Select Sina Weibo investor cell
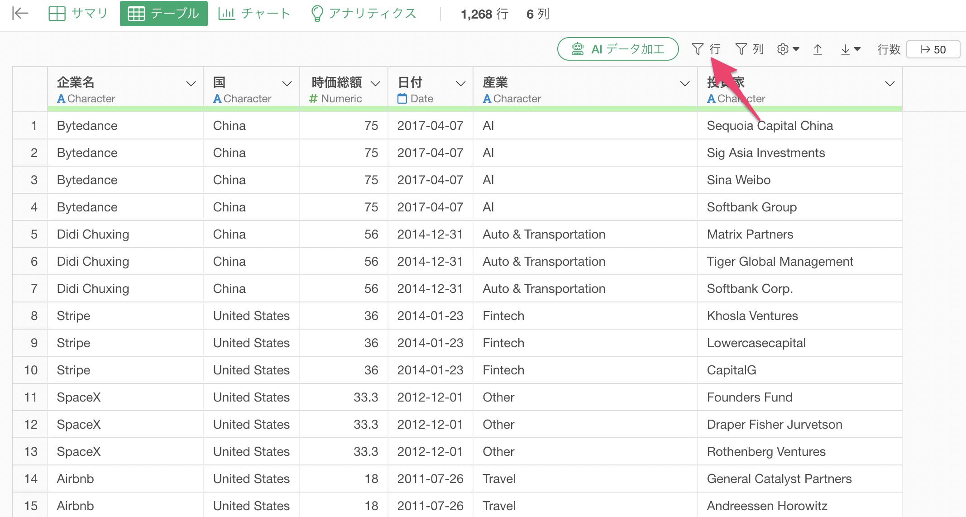This screenshot has width=966, height=517. [x=800, y=180]
